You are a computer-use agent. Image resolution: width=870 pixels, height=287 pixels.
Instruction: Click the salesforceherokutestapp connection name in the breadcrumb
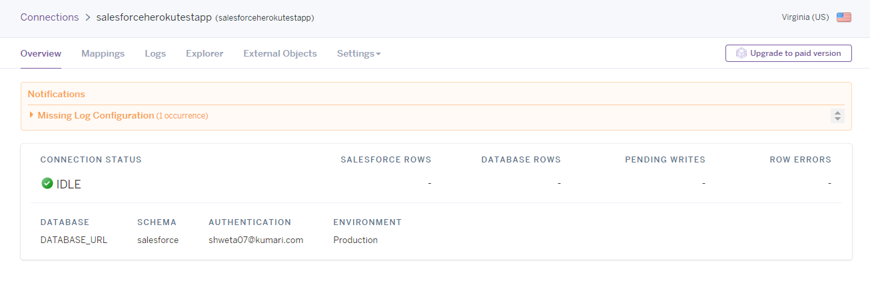point(154,17)
